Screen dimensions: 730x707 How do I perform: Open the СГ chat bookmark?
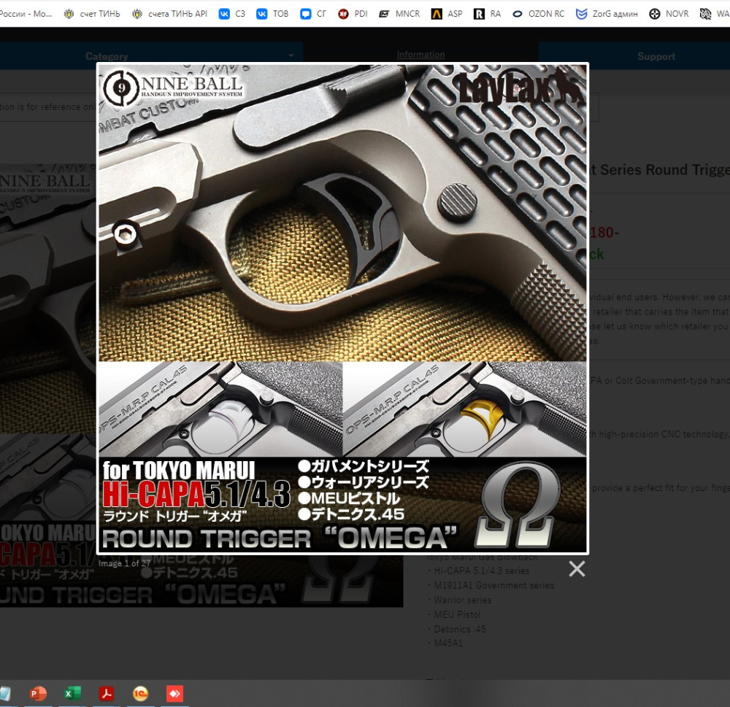pyautogui.click(x=313, y=14)
